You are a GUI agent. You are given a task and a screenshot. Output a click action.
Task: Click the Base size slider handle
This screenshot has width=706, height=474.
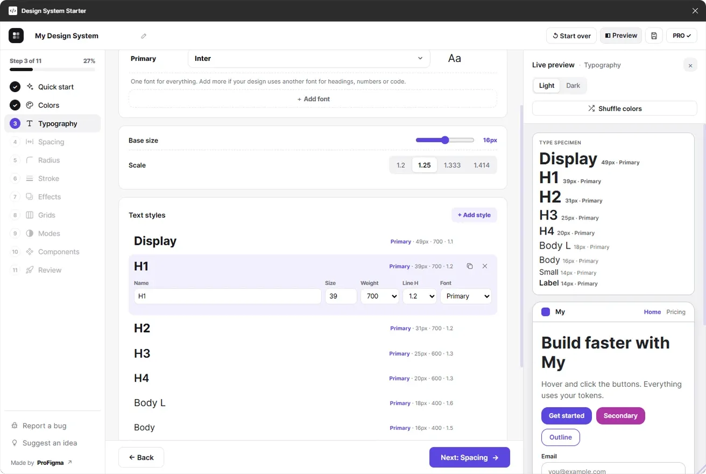click(x=445, y=140)
